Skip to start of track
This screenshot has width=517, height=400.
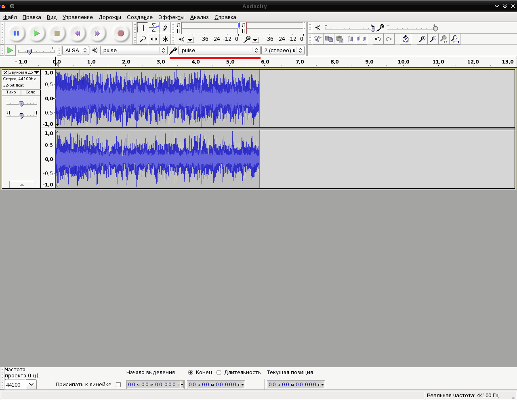tap(77, 33)
